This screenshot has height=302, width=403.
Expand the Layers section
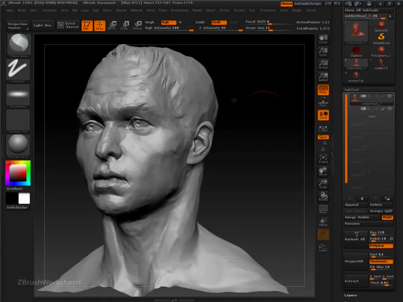click(351, 295)
